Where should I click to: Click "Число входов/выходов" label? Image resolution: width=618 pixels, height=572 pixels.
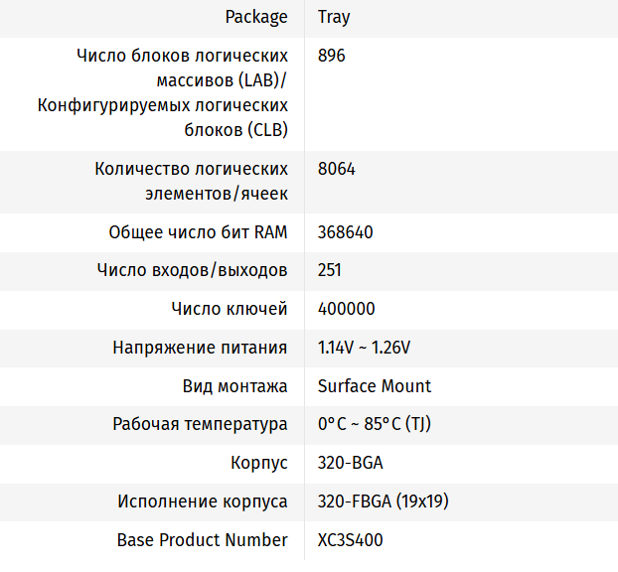pyautogui.click(x=193, y=270)
